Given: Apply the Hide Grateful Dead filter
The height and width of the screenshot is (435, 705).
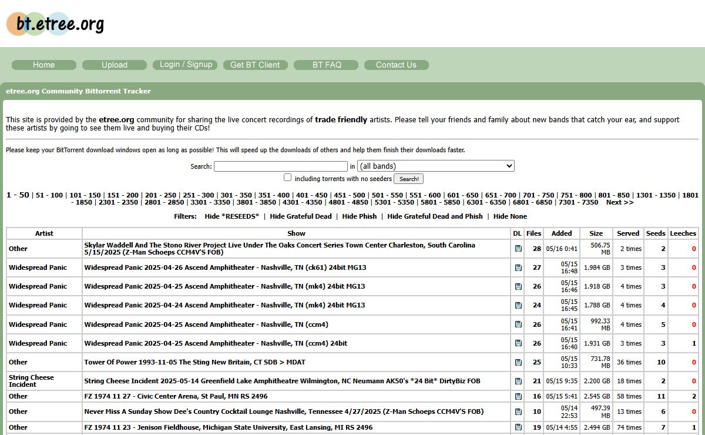Looking at the screenshot, I should pos(301,216).
